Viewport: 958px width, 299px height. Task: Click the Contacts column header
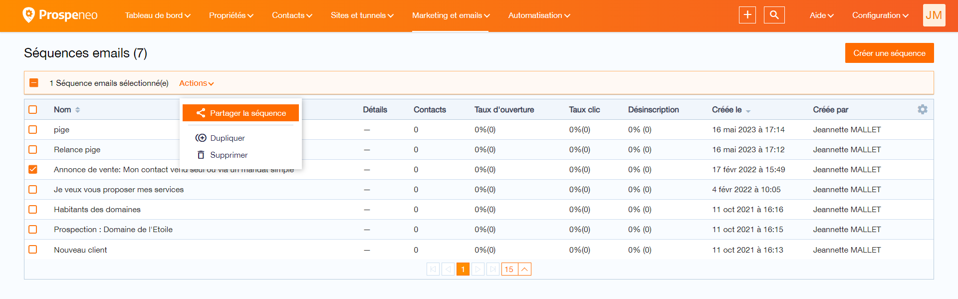coord(430,110)
